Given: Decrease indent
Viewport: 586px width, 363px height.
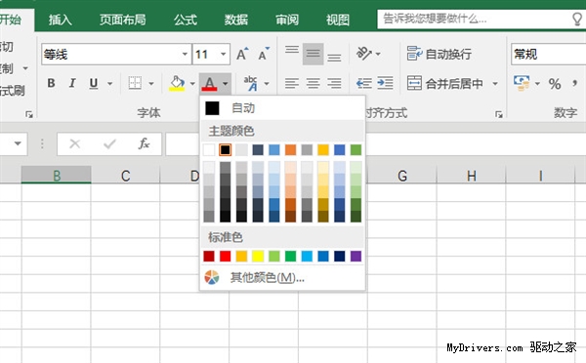Looking at the screenshot, I should coord(363,83).
